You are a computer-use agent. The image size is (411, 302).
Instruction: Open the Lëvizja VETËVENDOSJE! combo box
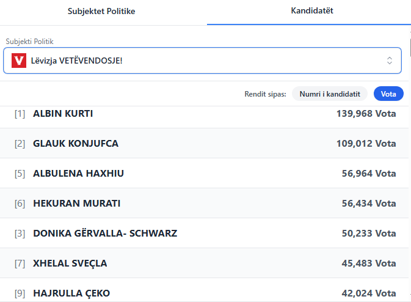coord(202,61)
